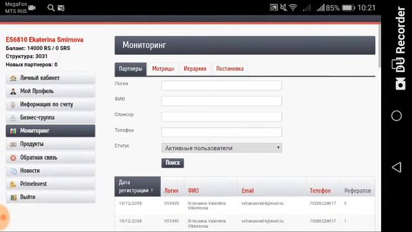Click Новых партнеров: 0 text
Screen dimensions: 412x232
32,64
